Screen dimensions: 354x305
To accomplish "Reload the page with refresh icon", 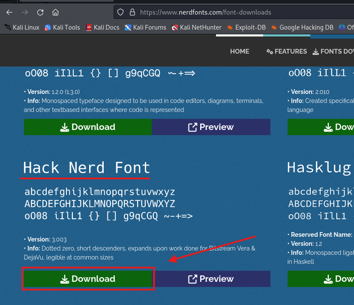I will (x=40, y=12).
